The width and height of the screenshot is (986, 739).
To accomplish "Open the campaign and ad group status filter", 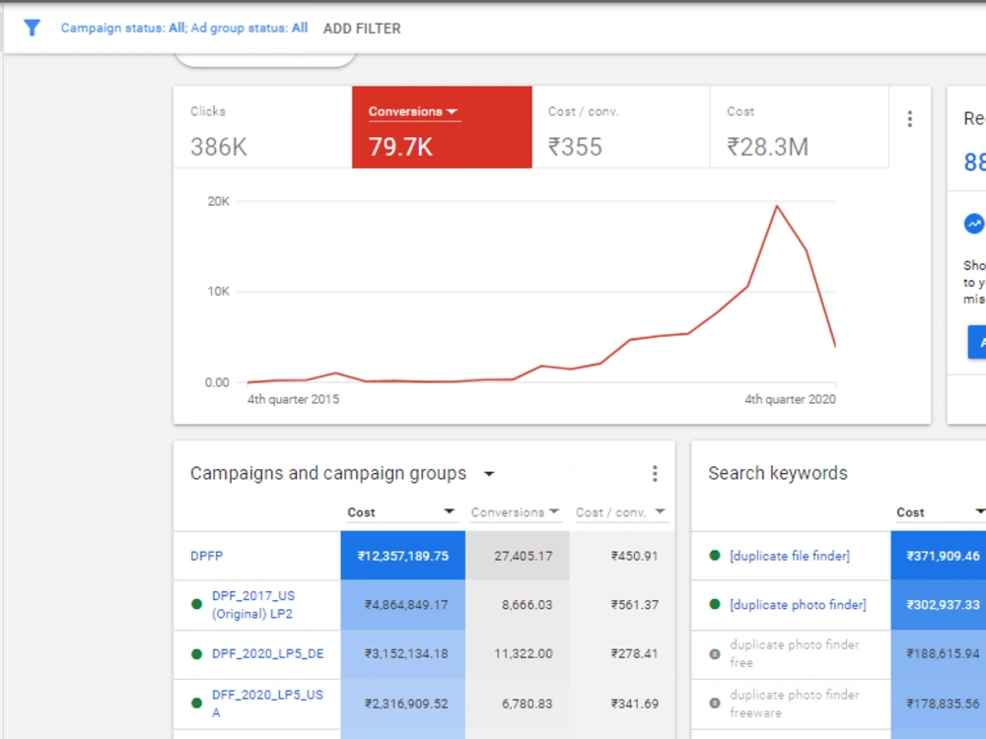I will 184,29.
